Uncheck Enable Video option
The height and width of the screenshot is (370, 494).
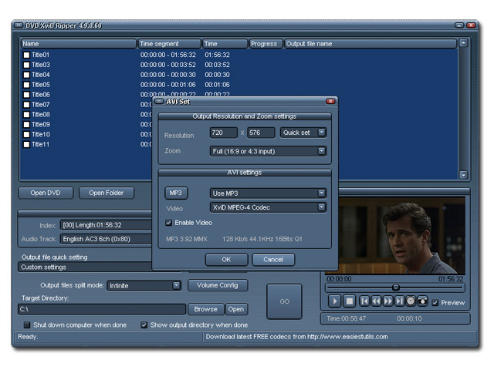tap(168, 223)
